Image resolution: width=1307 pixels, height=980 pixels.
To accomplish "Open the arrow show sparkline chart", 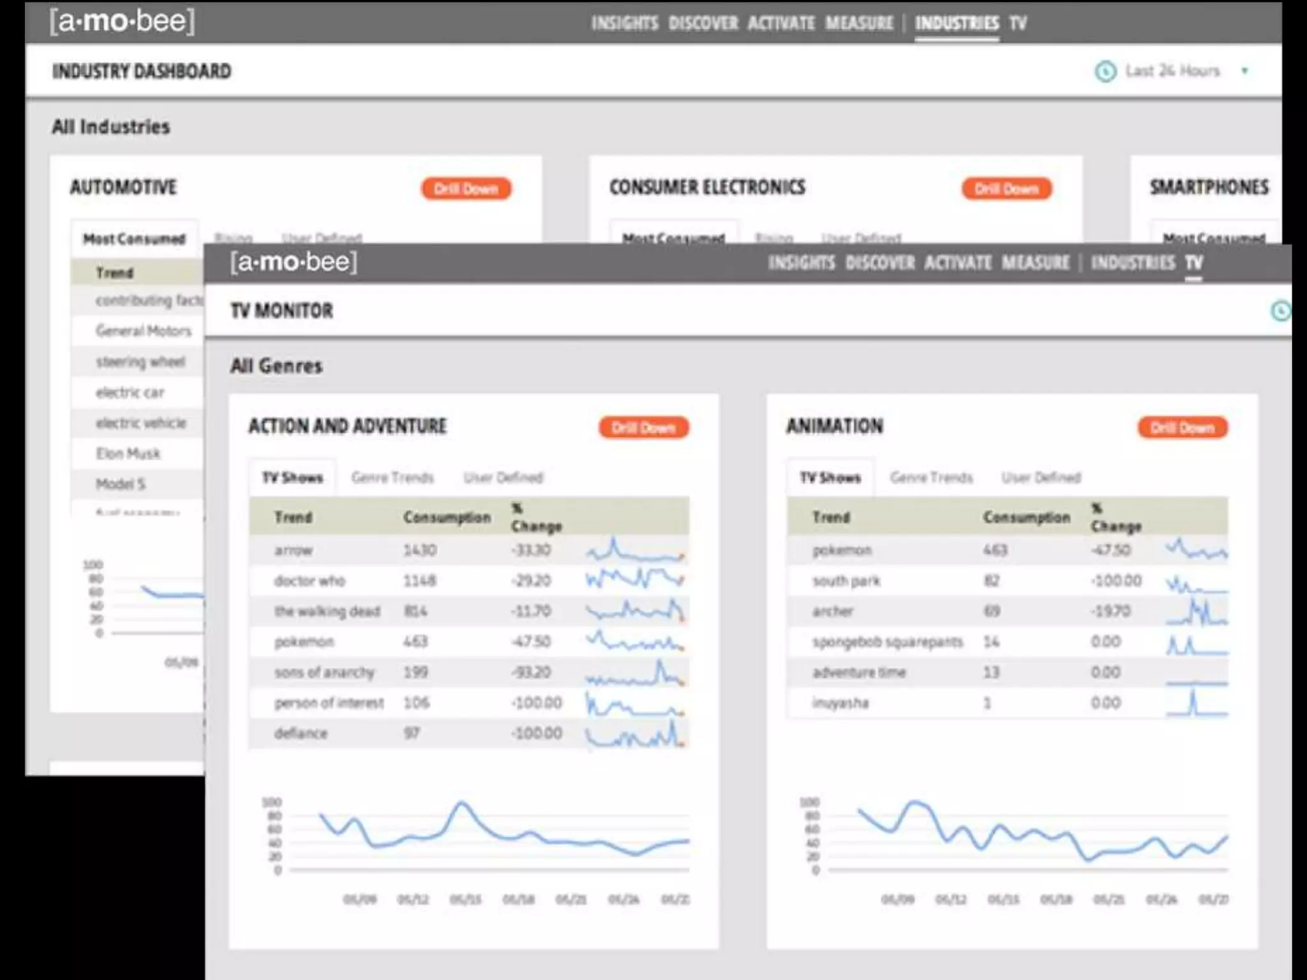I will click(635, 550).
